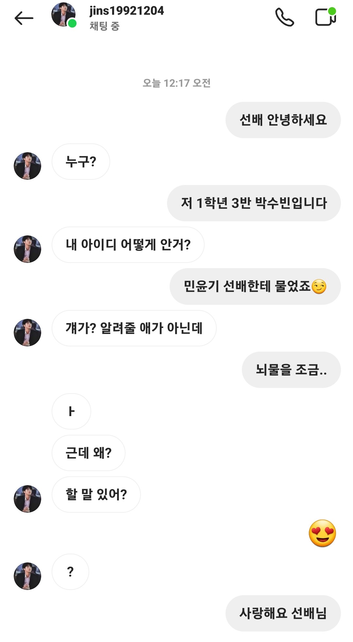Tap the '누구?' message bubble

(81, 161)
